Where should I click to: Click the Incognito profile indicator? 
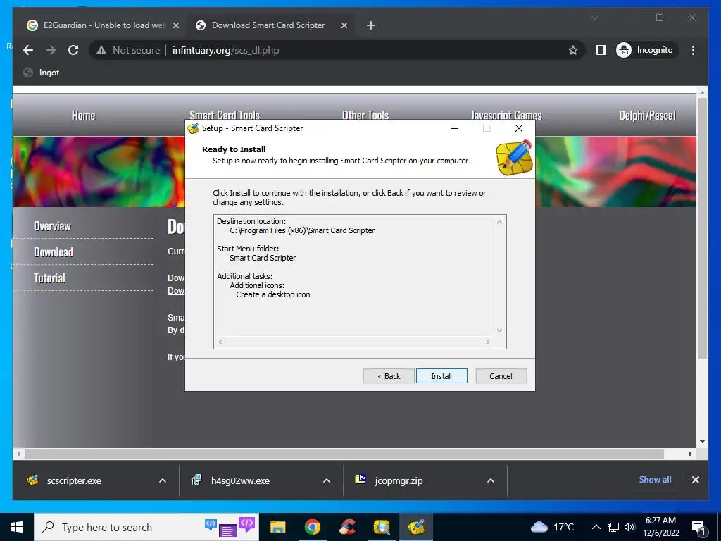point(646,50)
